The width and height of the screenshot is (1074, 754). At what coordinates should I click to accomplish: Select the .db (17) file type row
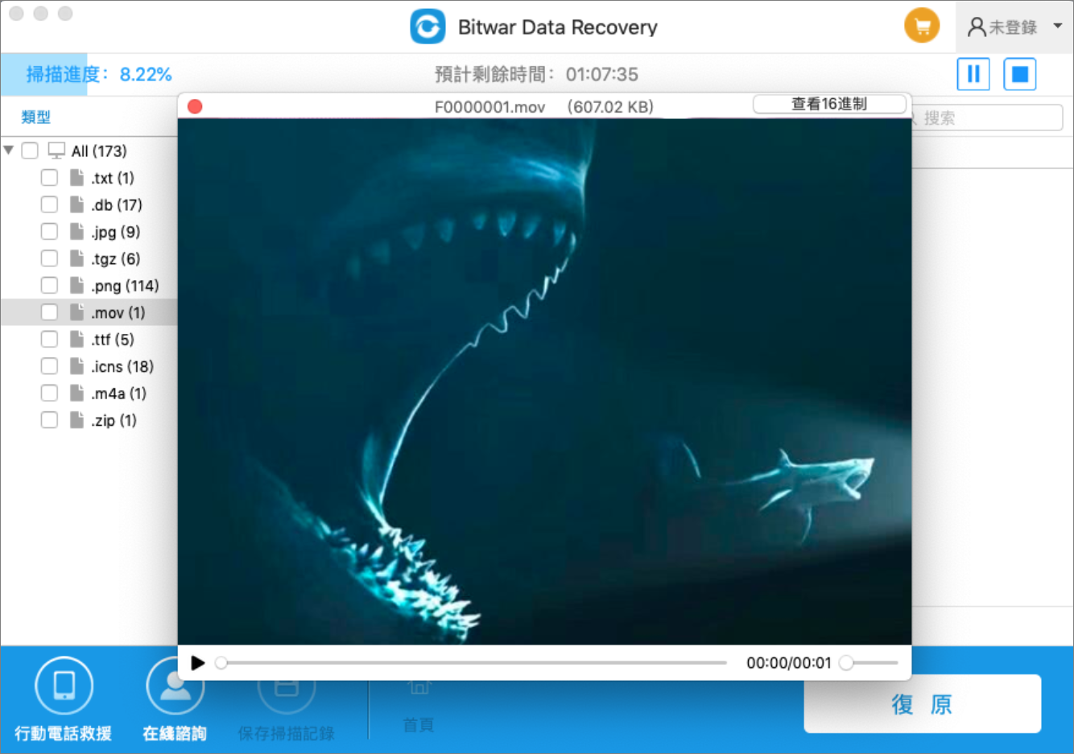(89, 204)
